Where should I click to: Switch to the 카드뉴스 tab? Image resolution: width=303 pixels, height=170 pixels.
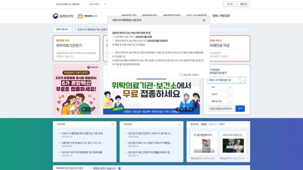coord(213,124)
